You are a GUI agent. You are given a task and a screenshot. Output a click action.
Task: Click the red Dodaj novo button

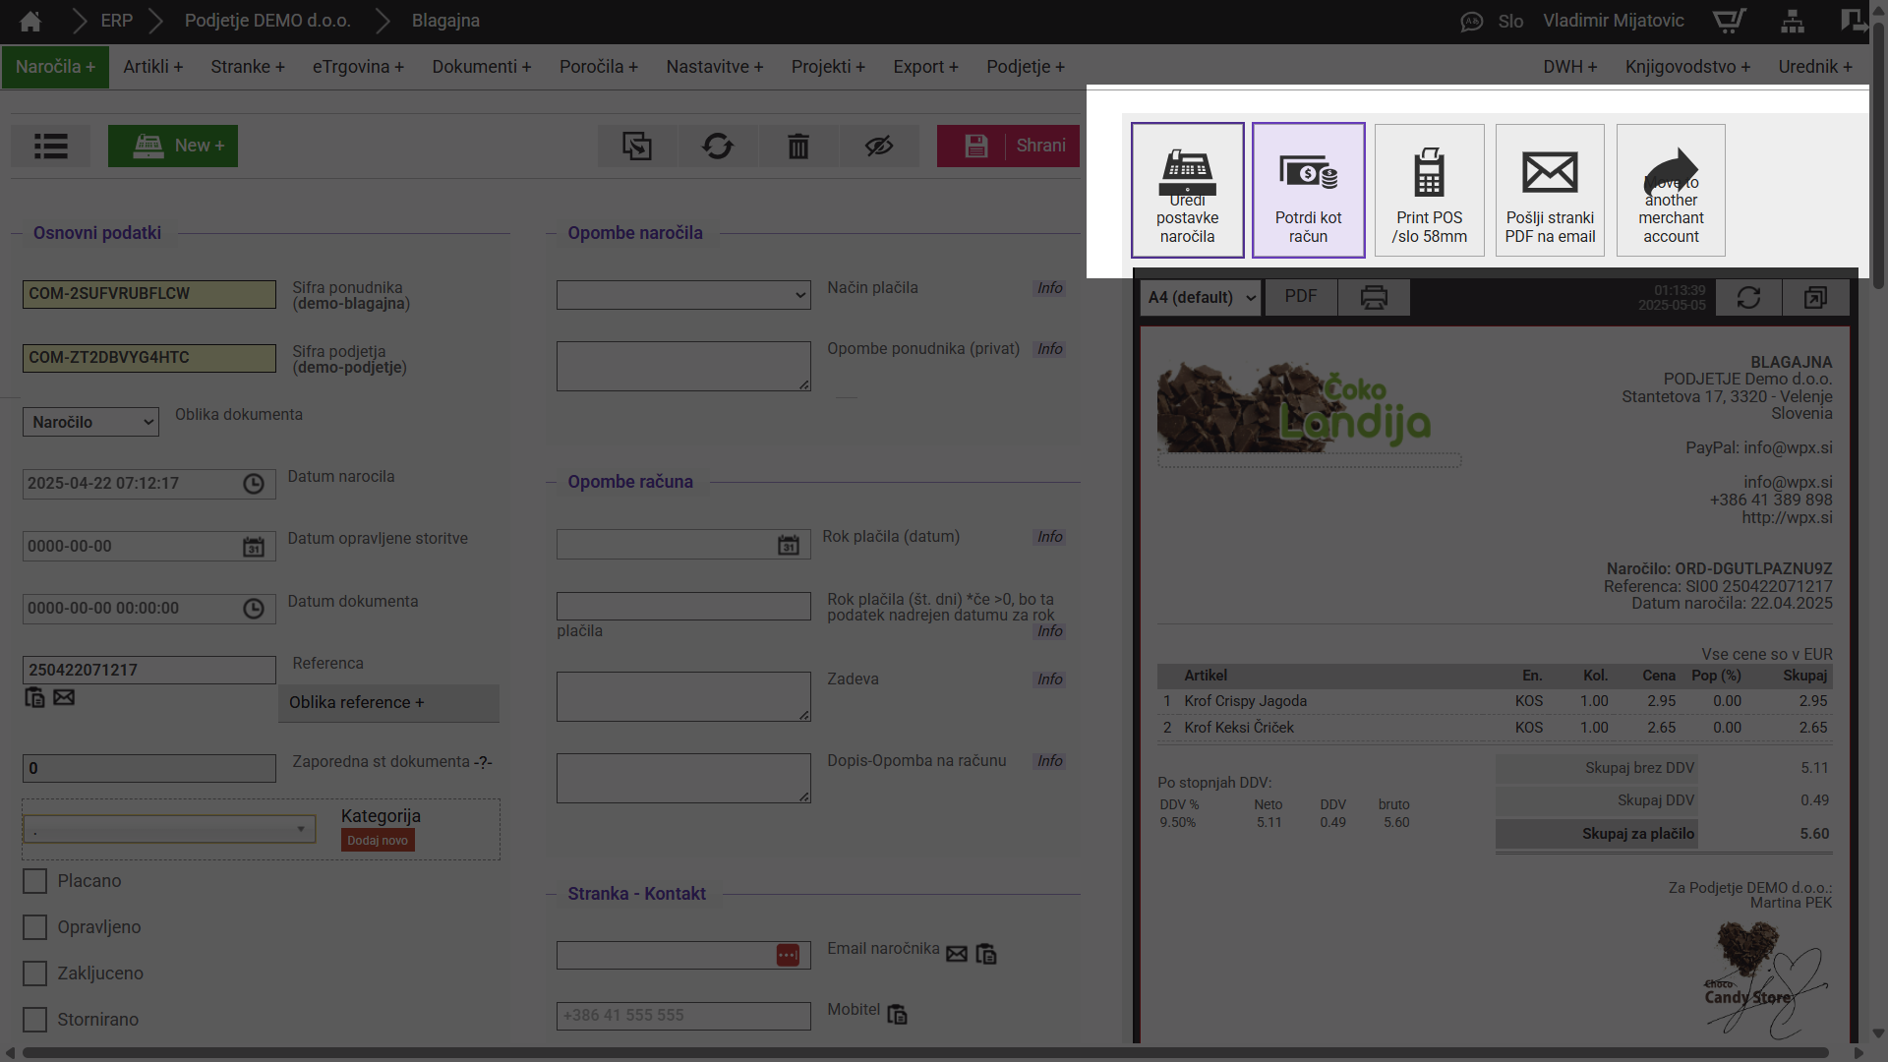pyautogui.click(x=378, y=841)
